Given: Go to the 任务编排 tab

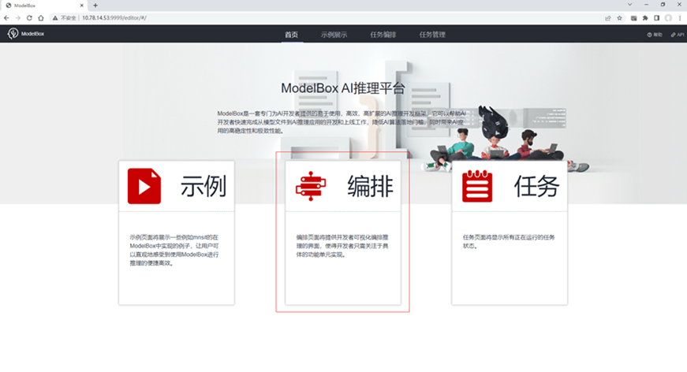Looking at the screenshot, I should (x=383, y=35).
